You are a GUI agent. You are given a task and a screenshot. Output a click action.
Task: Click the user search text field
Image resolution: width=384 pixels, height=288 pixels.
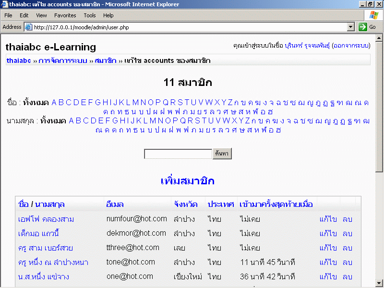(178, 154)
